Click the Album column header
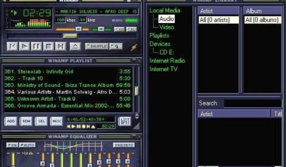286x167 pixels. [263, 11]
